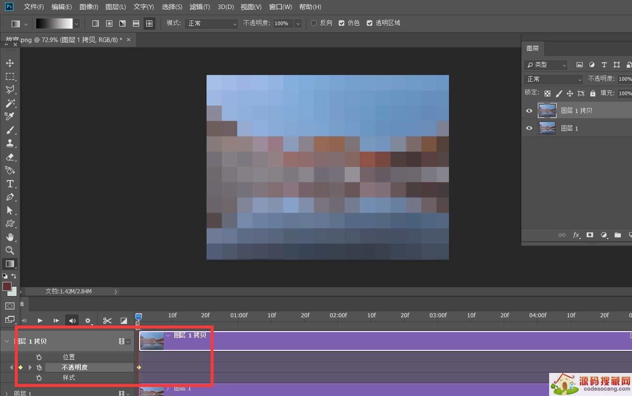Open the gradient preview editor
The image size is (632, 396).
[x=54, y=23]
